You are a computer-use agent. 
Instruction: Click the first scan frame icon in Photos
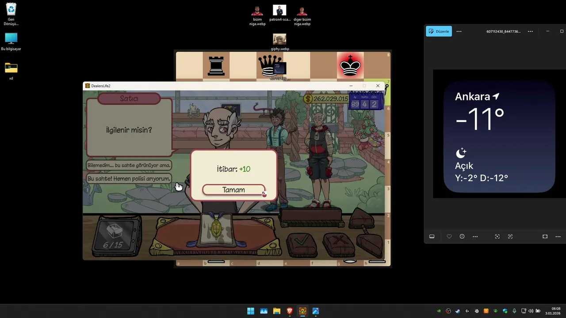pyautogui.click(x=497, y=237)
